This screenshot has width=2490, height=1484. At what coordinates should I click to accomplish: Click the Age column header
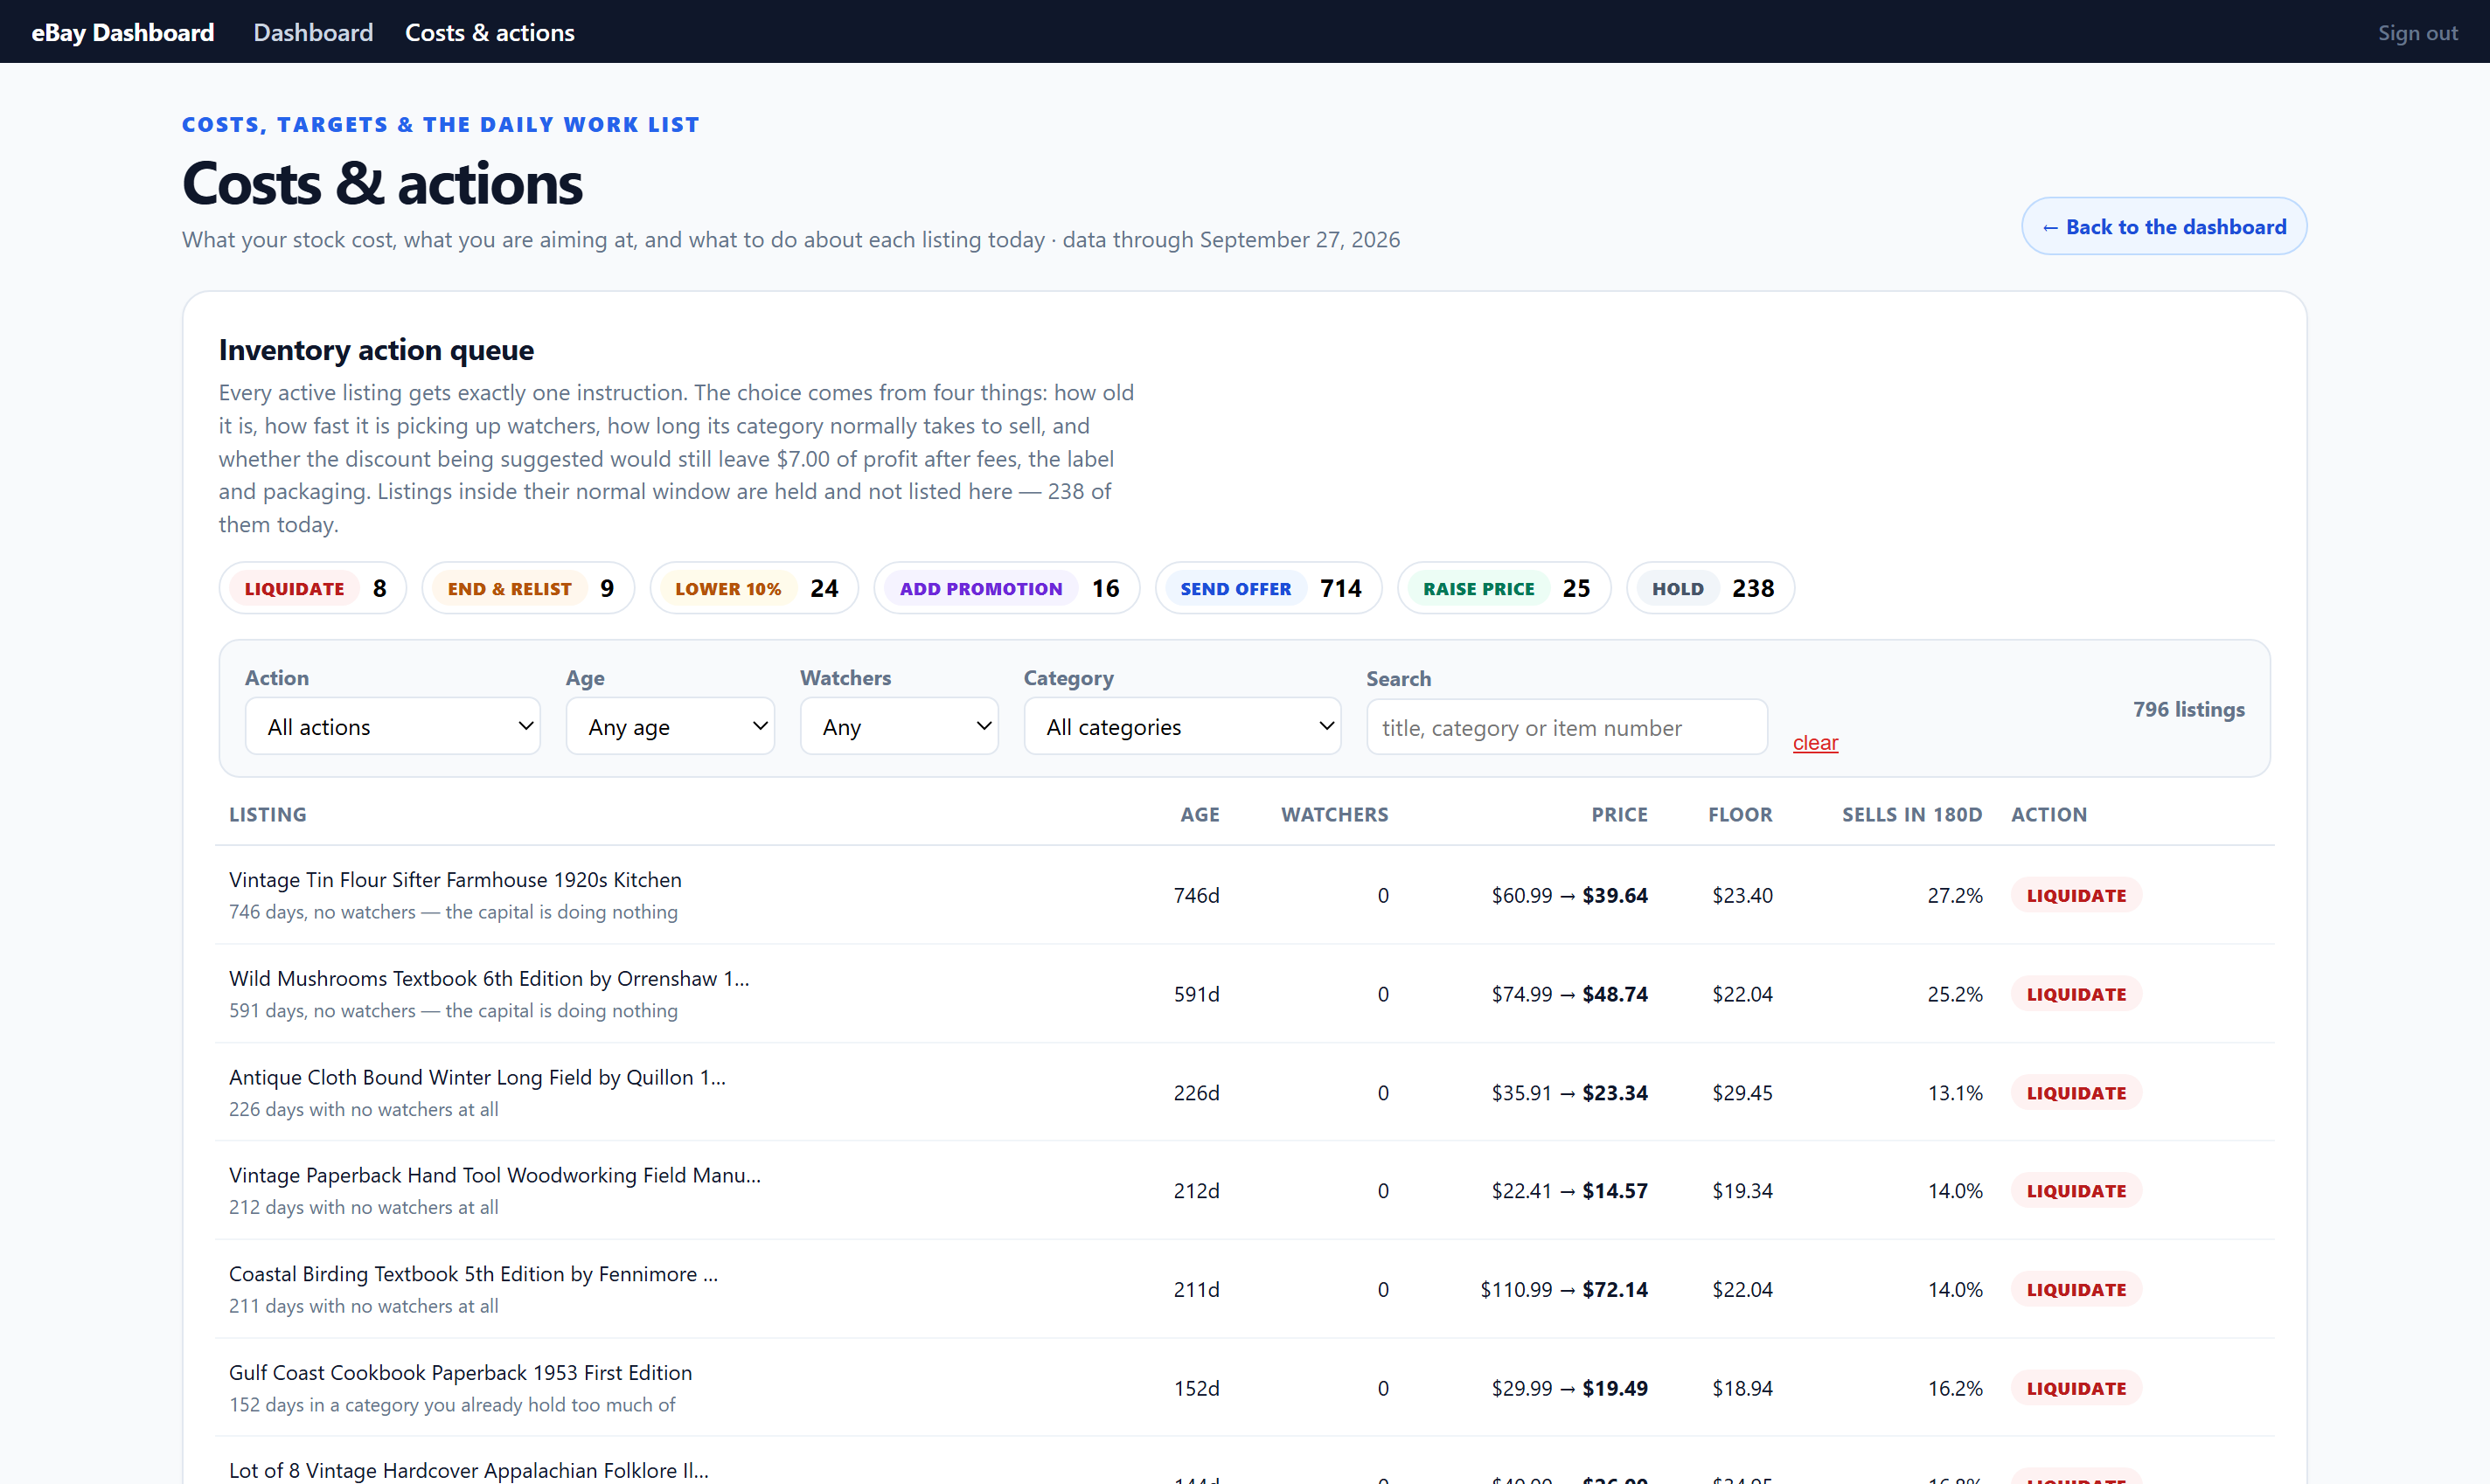1200,814
